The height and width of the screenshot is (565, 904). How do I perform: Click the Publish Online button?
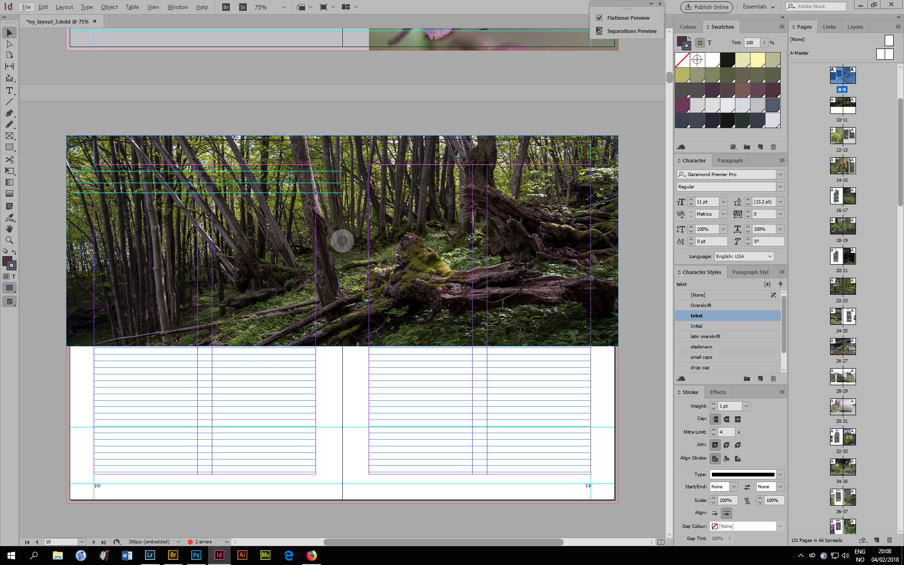[x=706, y=7]
